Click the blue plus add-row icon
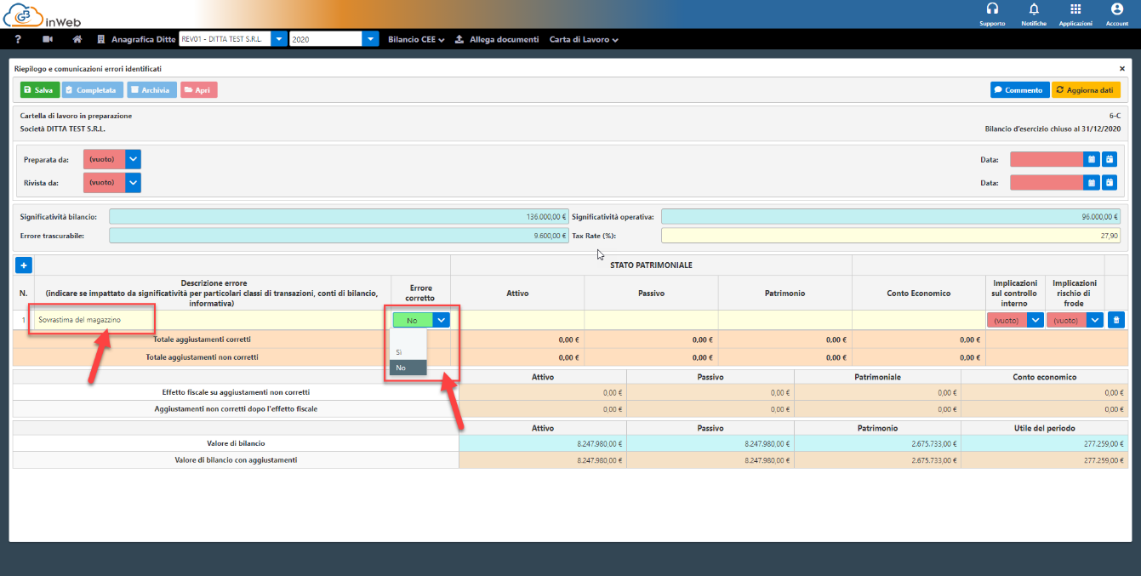This screenshot has width=1141, height=576. pos(23,265)
